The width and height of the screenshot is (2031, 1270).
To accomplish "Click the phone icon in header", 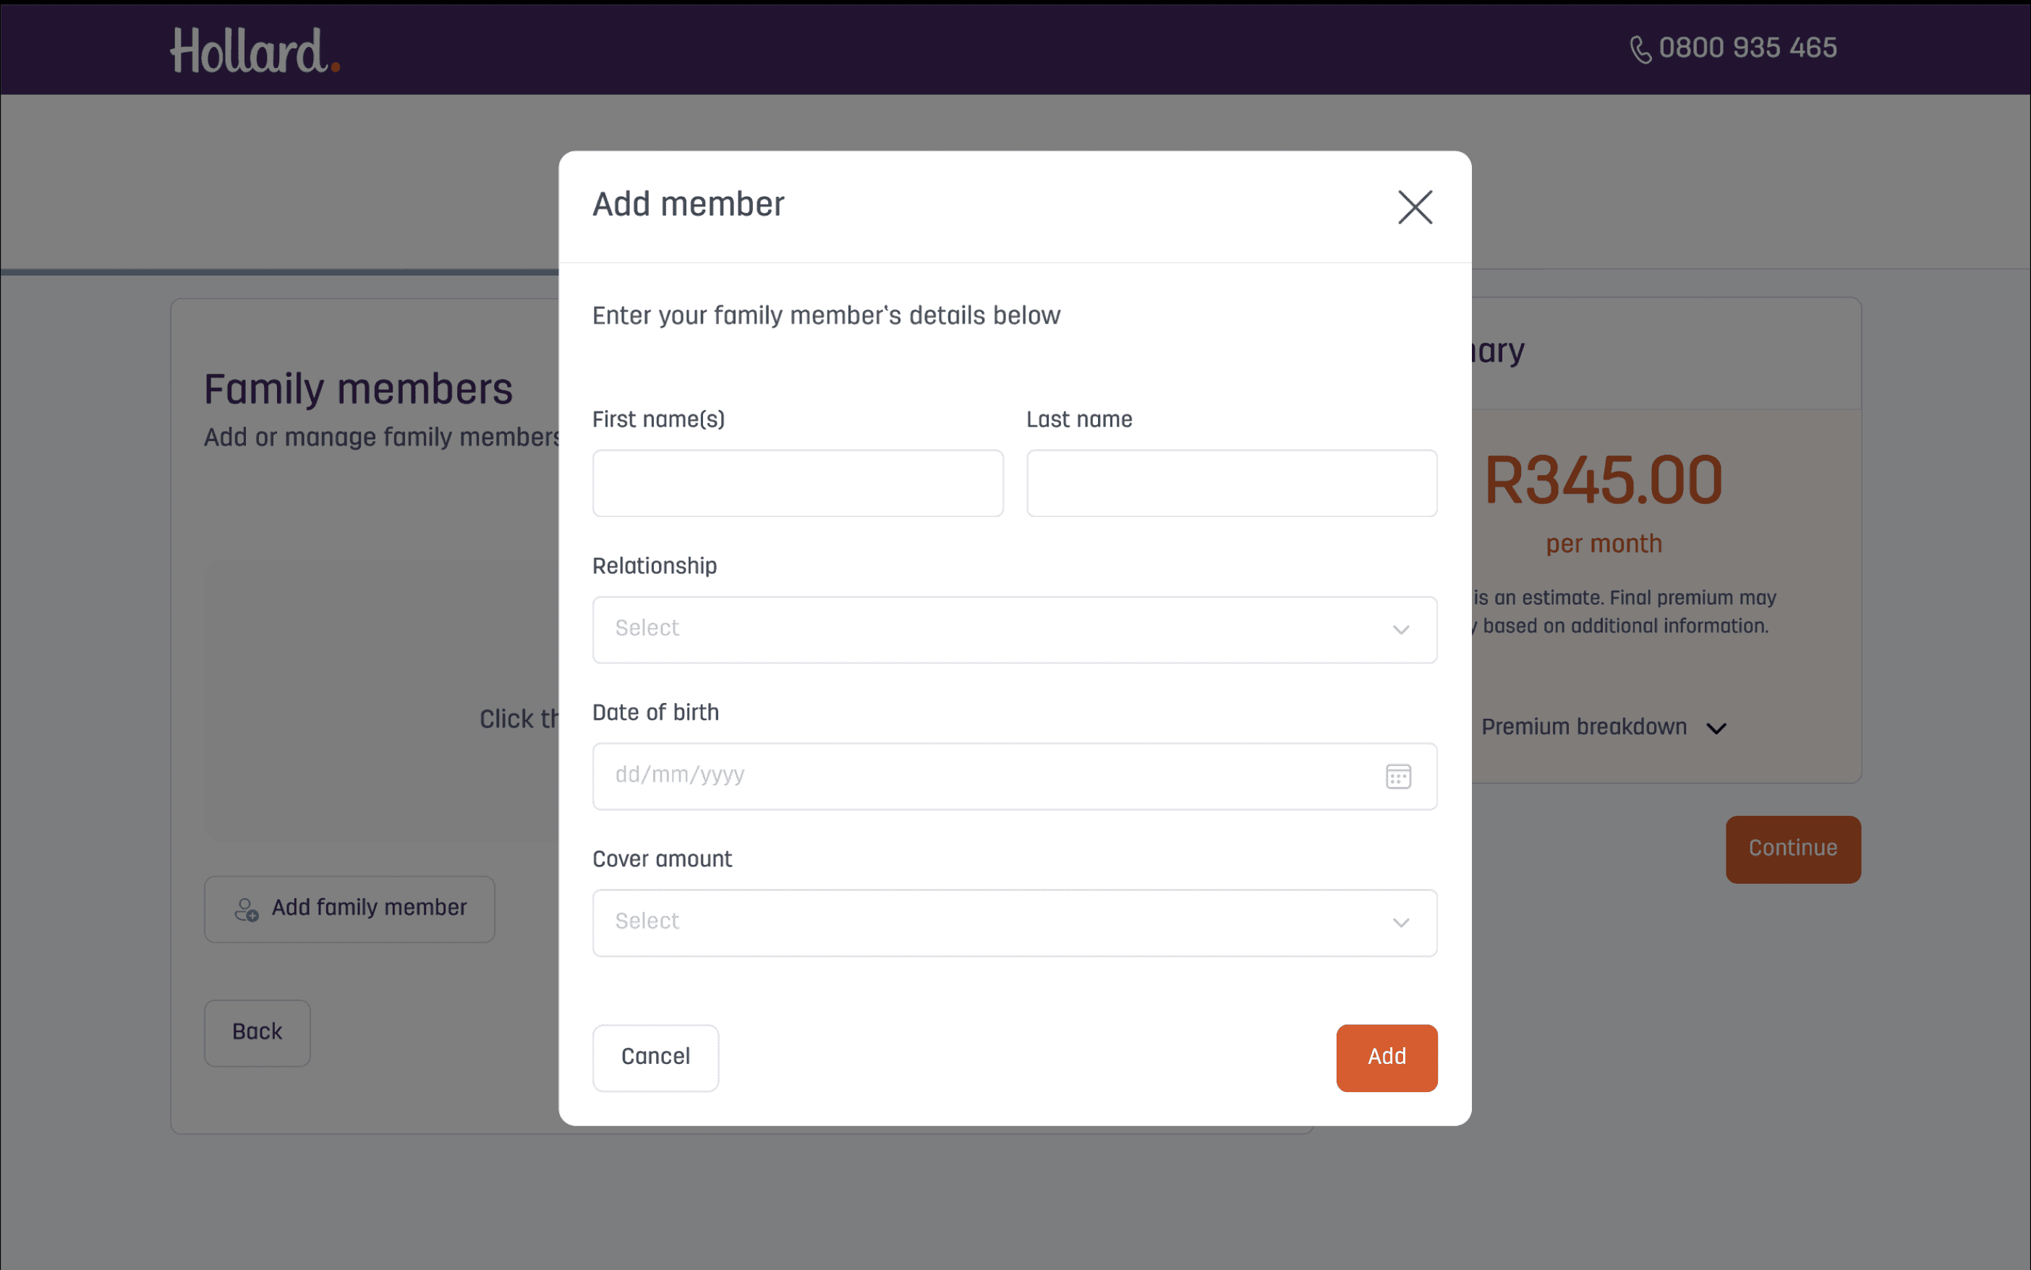I will point(1640,50).
